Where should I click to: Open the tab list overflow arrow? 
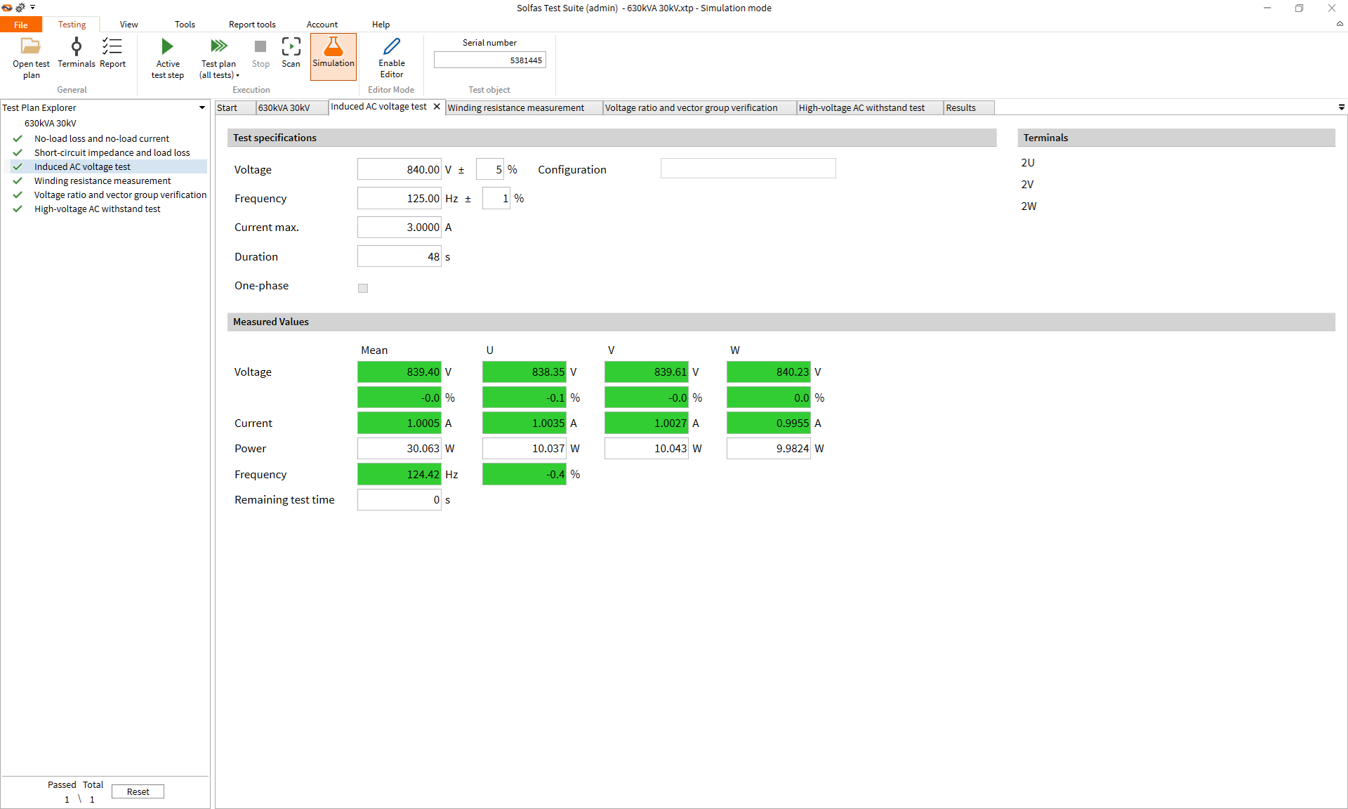pyautogui.click(x=1341, y=107)
